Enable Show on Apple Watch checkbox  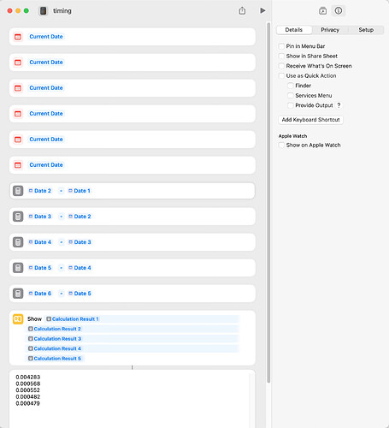click(281, 146)
